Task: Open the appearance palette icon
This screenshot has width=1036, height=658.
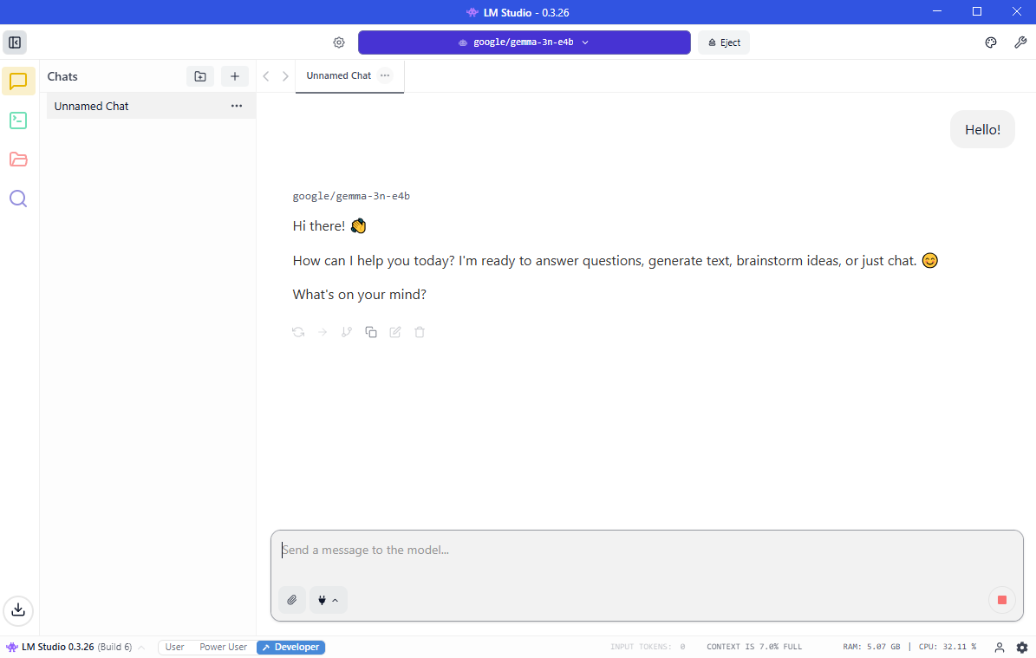Action: [x=990, y=42]
